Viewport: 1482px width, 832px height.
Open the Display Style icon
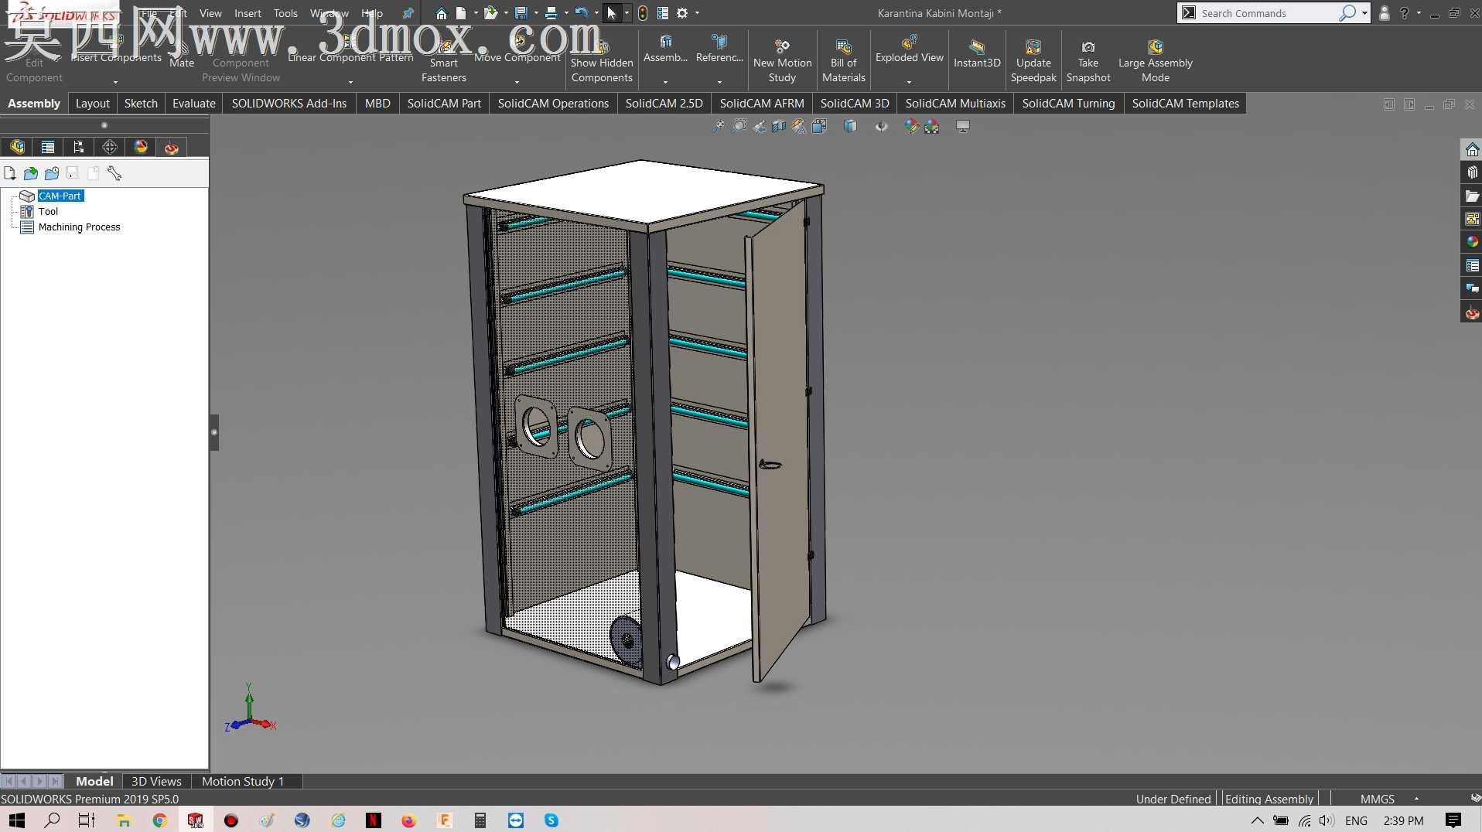pyautogui.click(x=850, y=126)
